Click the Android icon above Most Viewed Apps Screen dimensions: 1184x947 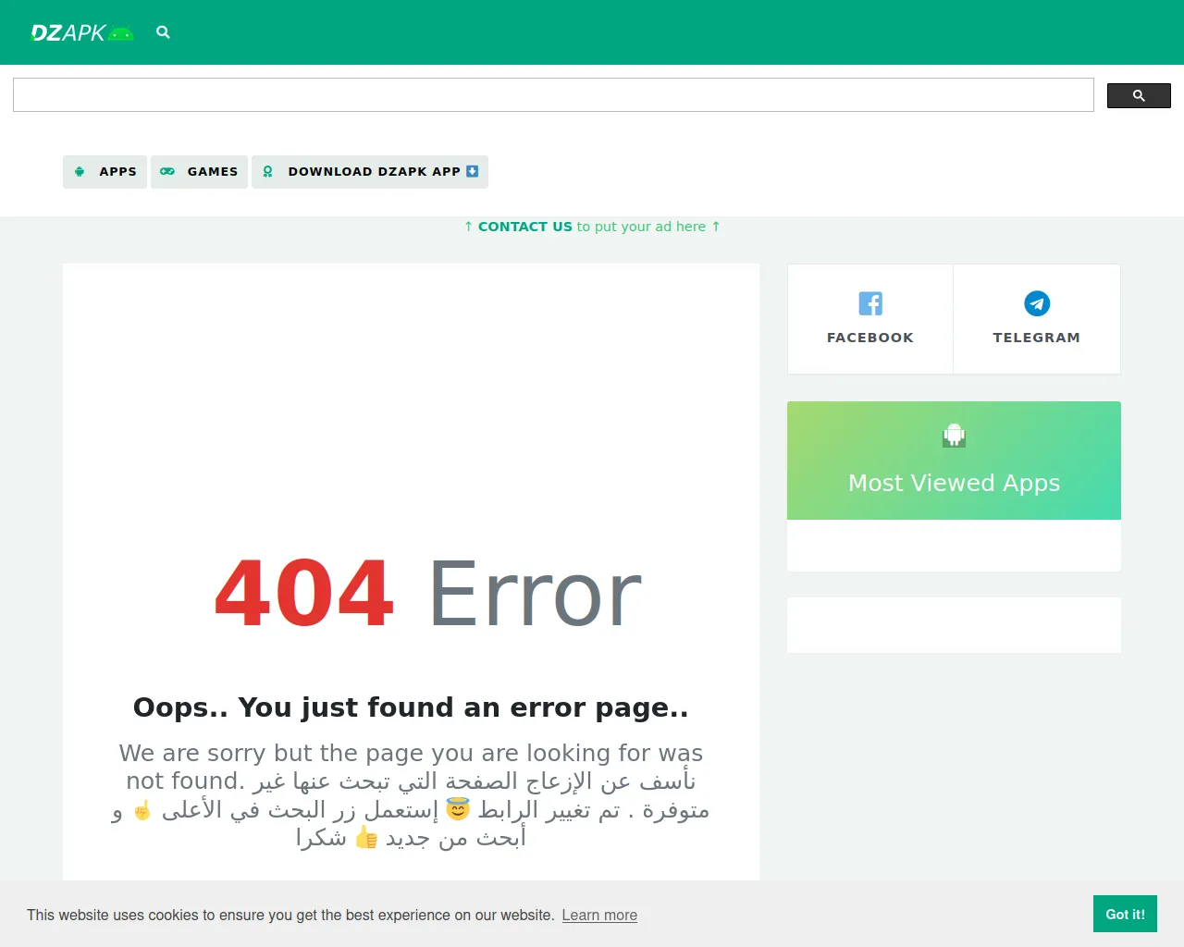coord(954,435)
